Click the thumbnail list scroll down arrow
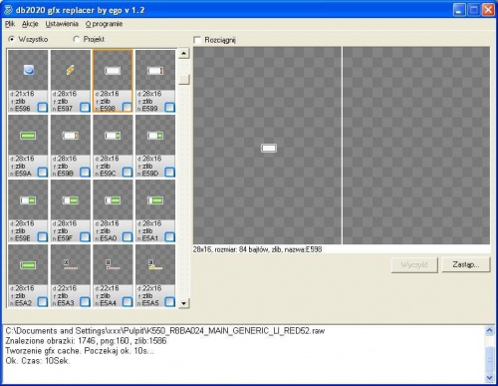 click(183, 303)
